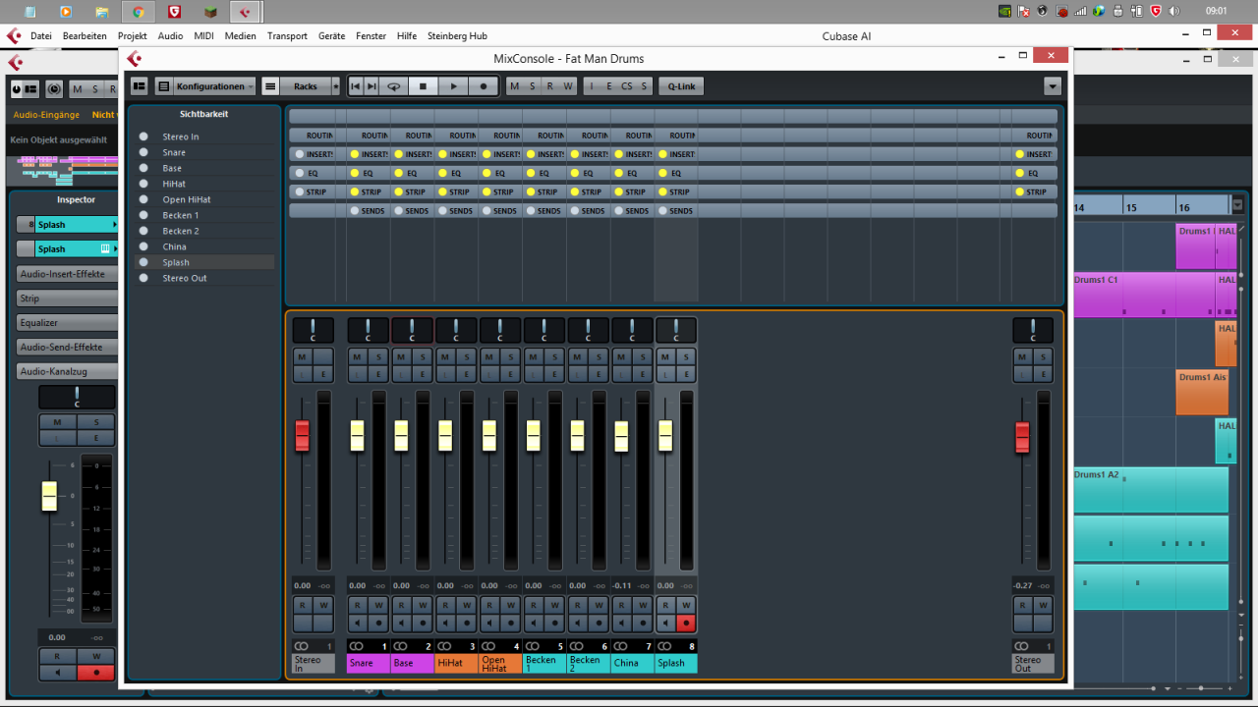Open the Datei menu
Viewport: 1258px width, 707px height.
click(41, 36)
